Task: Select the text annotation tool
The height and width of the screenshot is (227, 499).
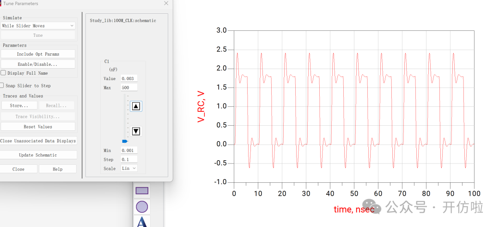Action: tap(142, 222)
